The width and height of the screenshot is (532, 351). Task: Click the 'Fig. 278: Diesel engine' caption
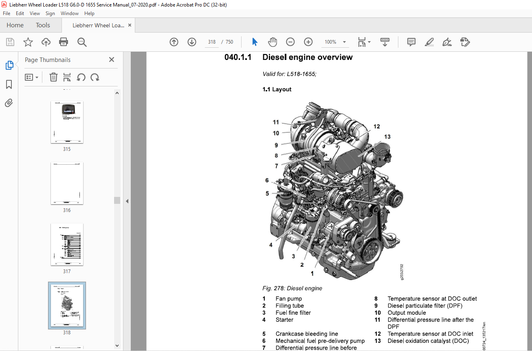(x=292, y=288)
